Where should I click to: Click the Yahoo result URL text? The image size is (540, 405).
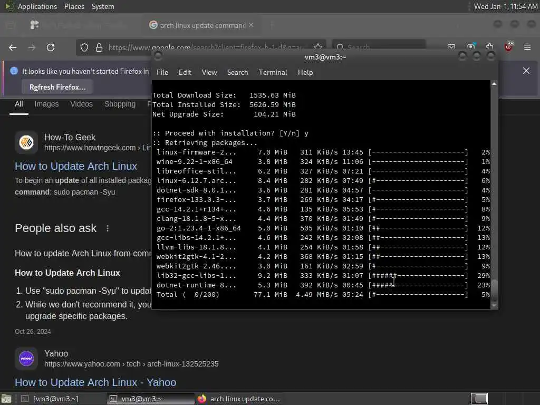[131, 364]
